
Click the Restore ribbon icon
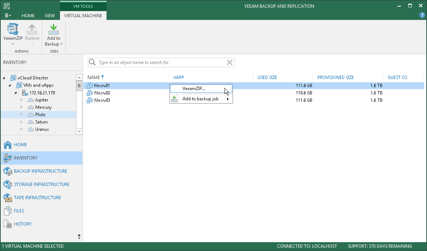(32, 29)
